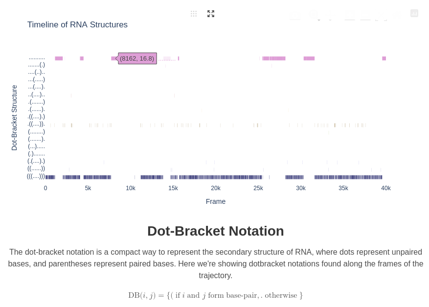Open Plotly site via the logo icon
Screen dimensions: 429x307
[x=414, y=13]
